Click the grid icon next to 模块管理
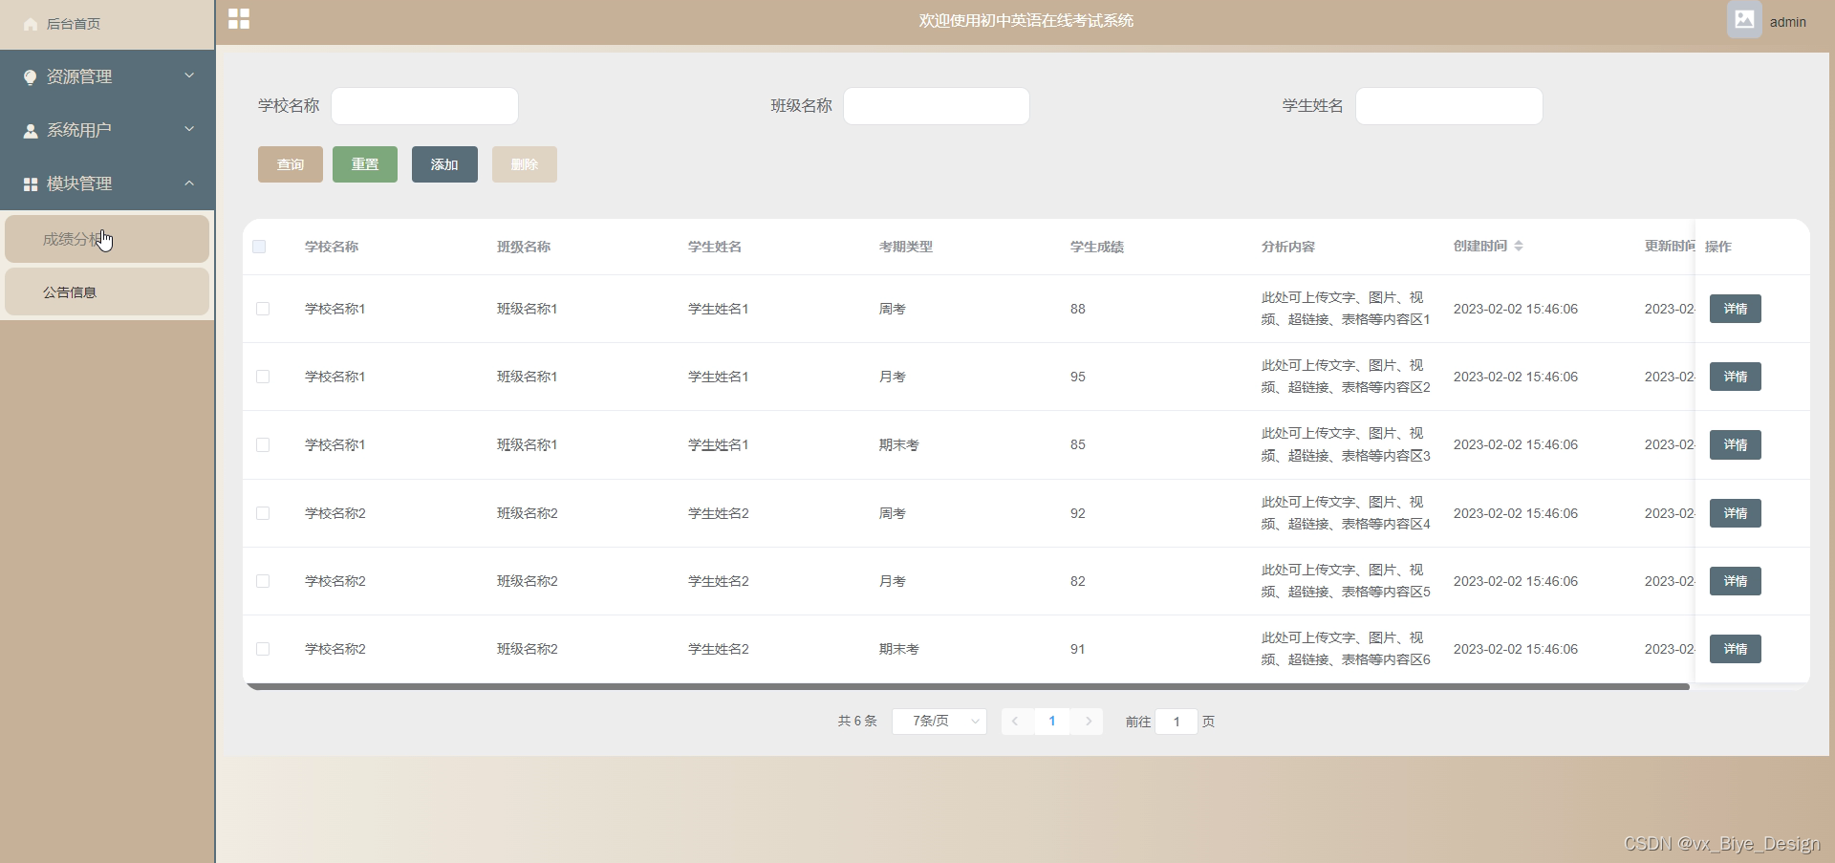1835x863 pixels. point(31,184)
